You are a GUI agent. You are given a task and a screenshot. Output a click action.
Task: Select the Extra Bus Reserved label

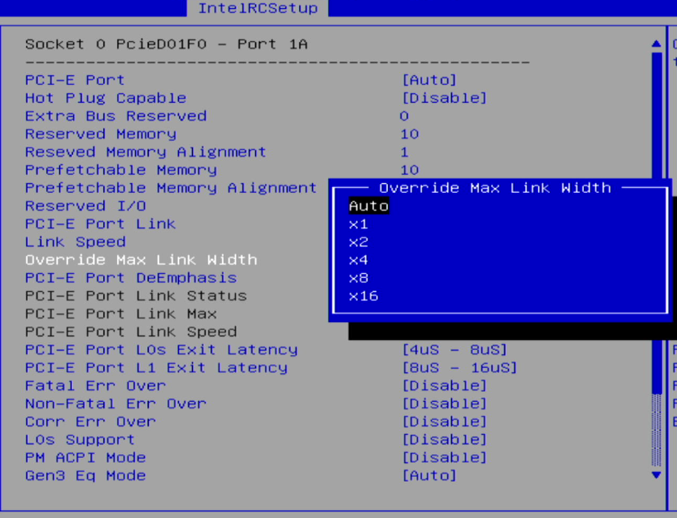[116, 116]
